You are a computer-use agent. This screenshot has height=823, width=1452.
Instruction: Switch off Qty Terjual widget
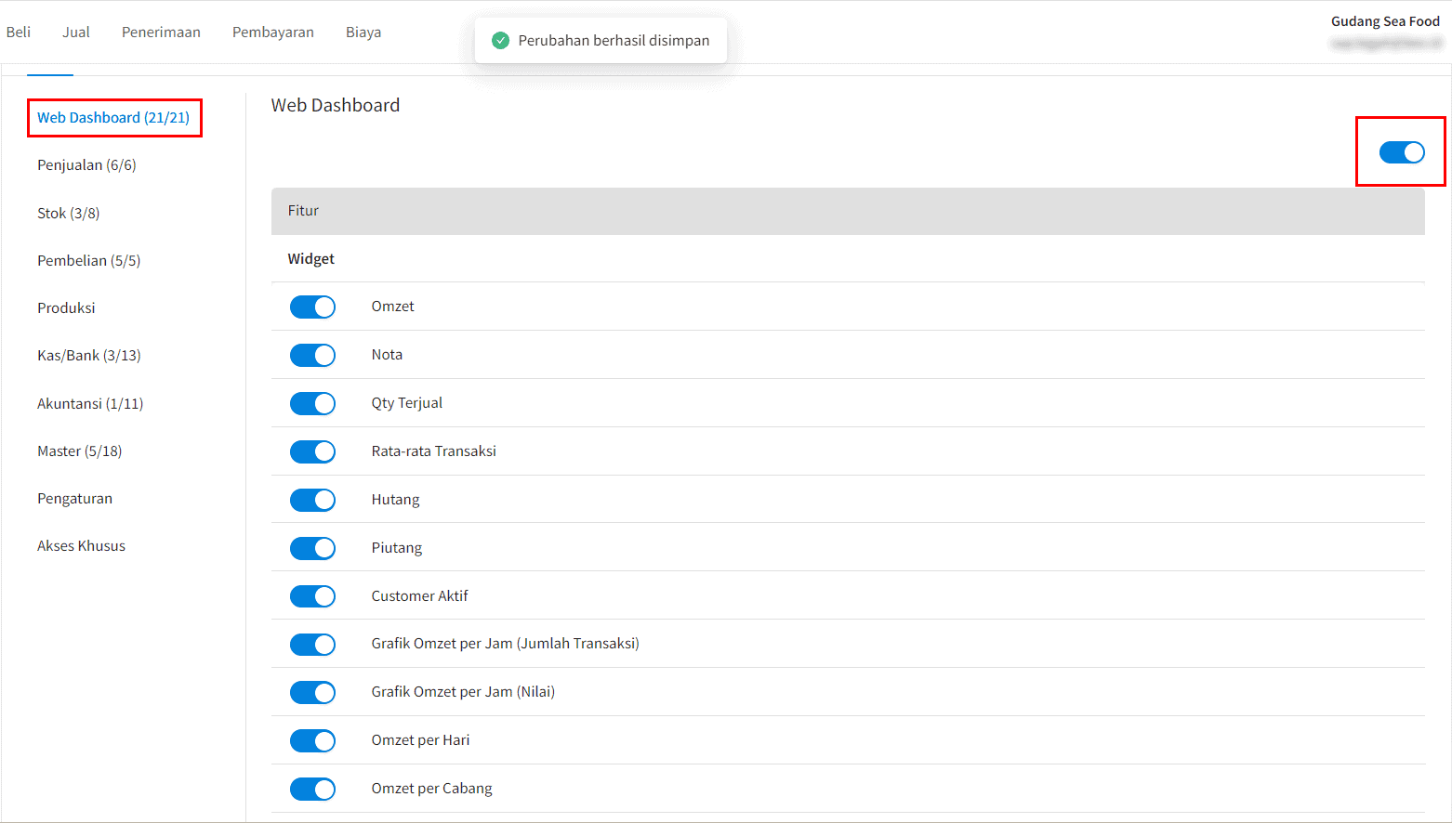click(x=312, y=403)
